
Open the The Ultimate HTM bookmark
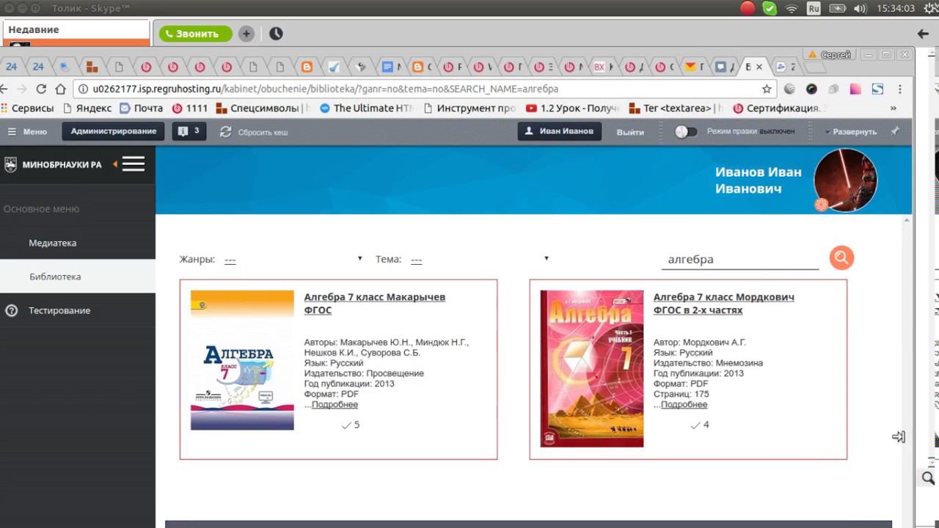click(x=366, y=108)
